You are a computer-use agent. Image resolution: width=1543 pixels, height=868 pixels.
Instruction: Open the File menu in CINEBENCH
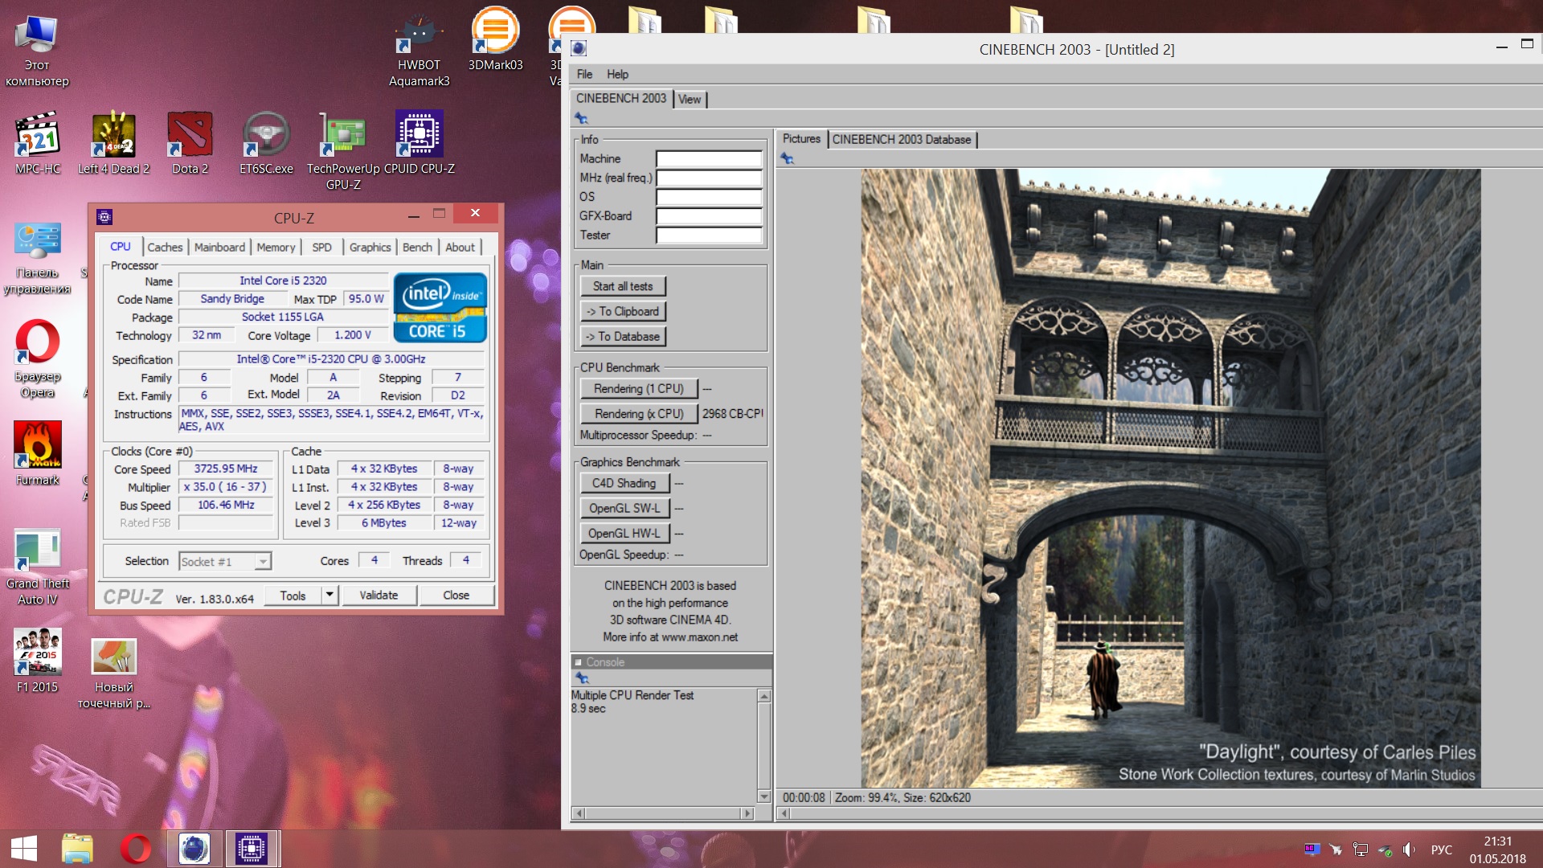(584, 74)
